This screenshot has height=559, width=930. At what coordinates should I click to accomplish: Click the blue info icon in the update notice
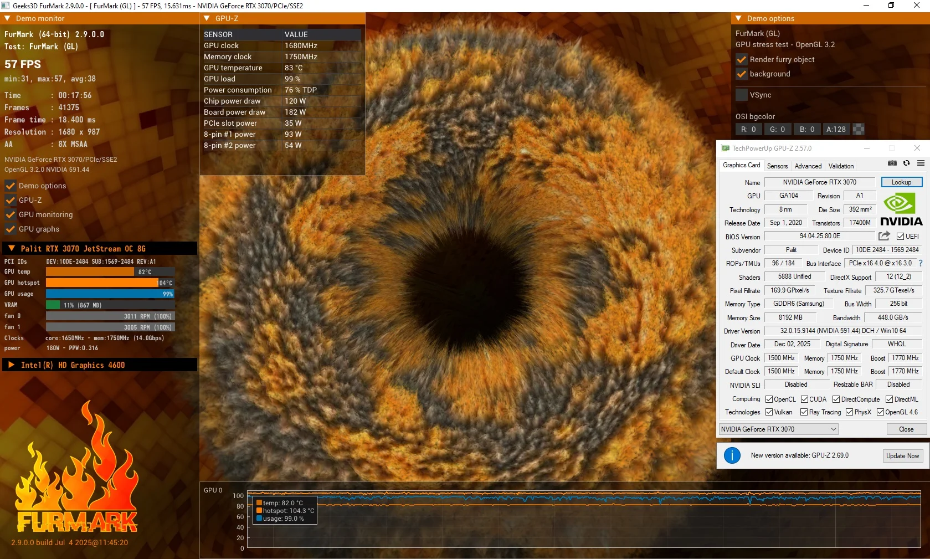pyautogui.click(x=732, y=455)
